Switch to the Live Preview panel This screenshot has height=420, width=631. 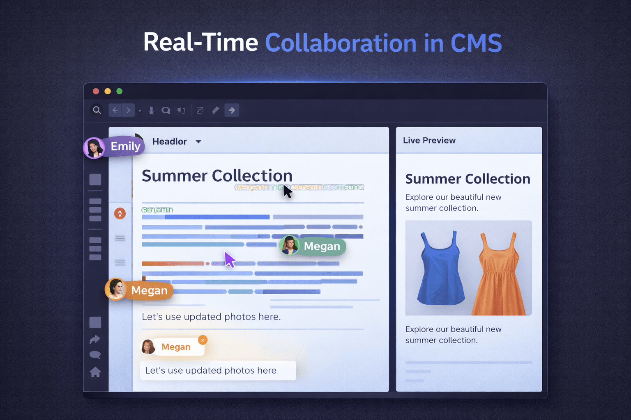[429, 140]
